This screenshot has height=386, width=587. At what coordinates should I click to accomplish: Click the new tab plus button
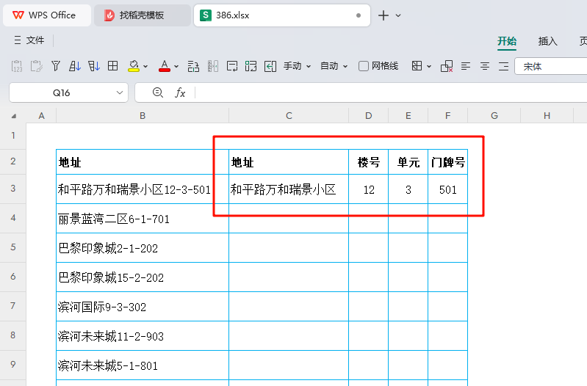pyautogui.click(x=383, y=15)
